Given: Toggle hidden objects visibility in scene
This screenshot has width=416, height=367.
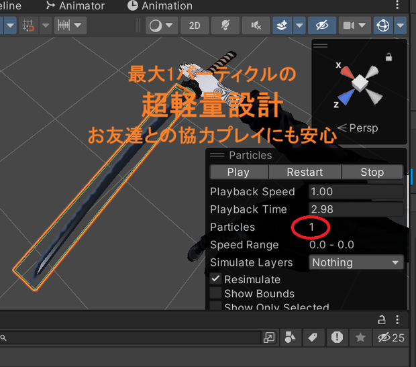Looking at the screenshot, I should (x=322, y=25).
